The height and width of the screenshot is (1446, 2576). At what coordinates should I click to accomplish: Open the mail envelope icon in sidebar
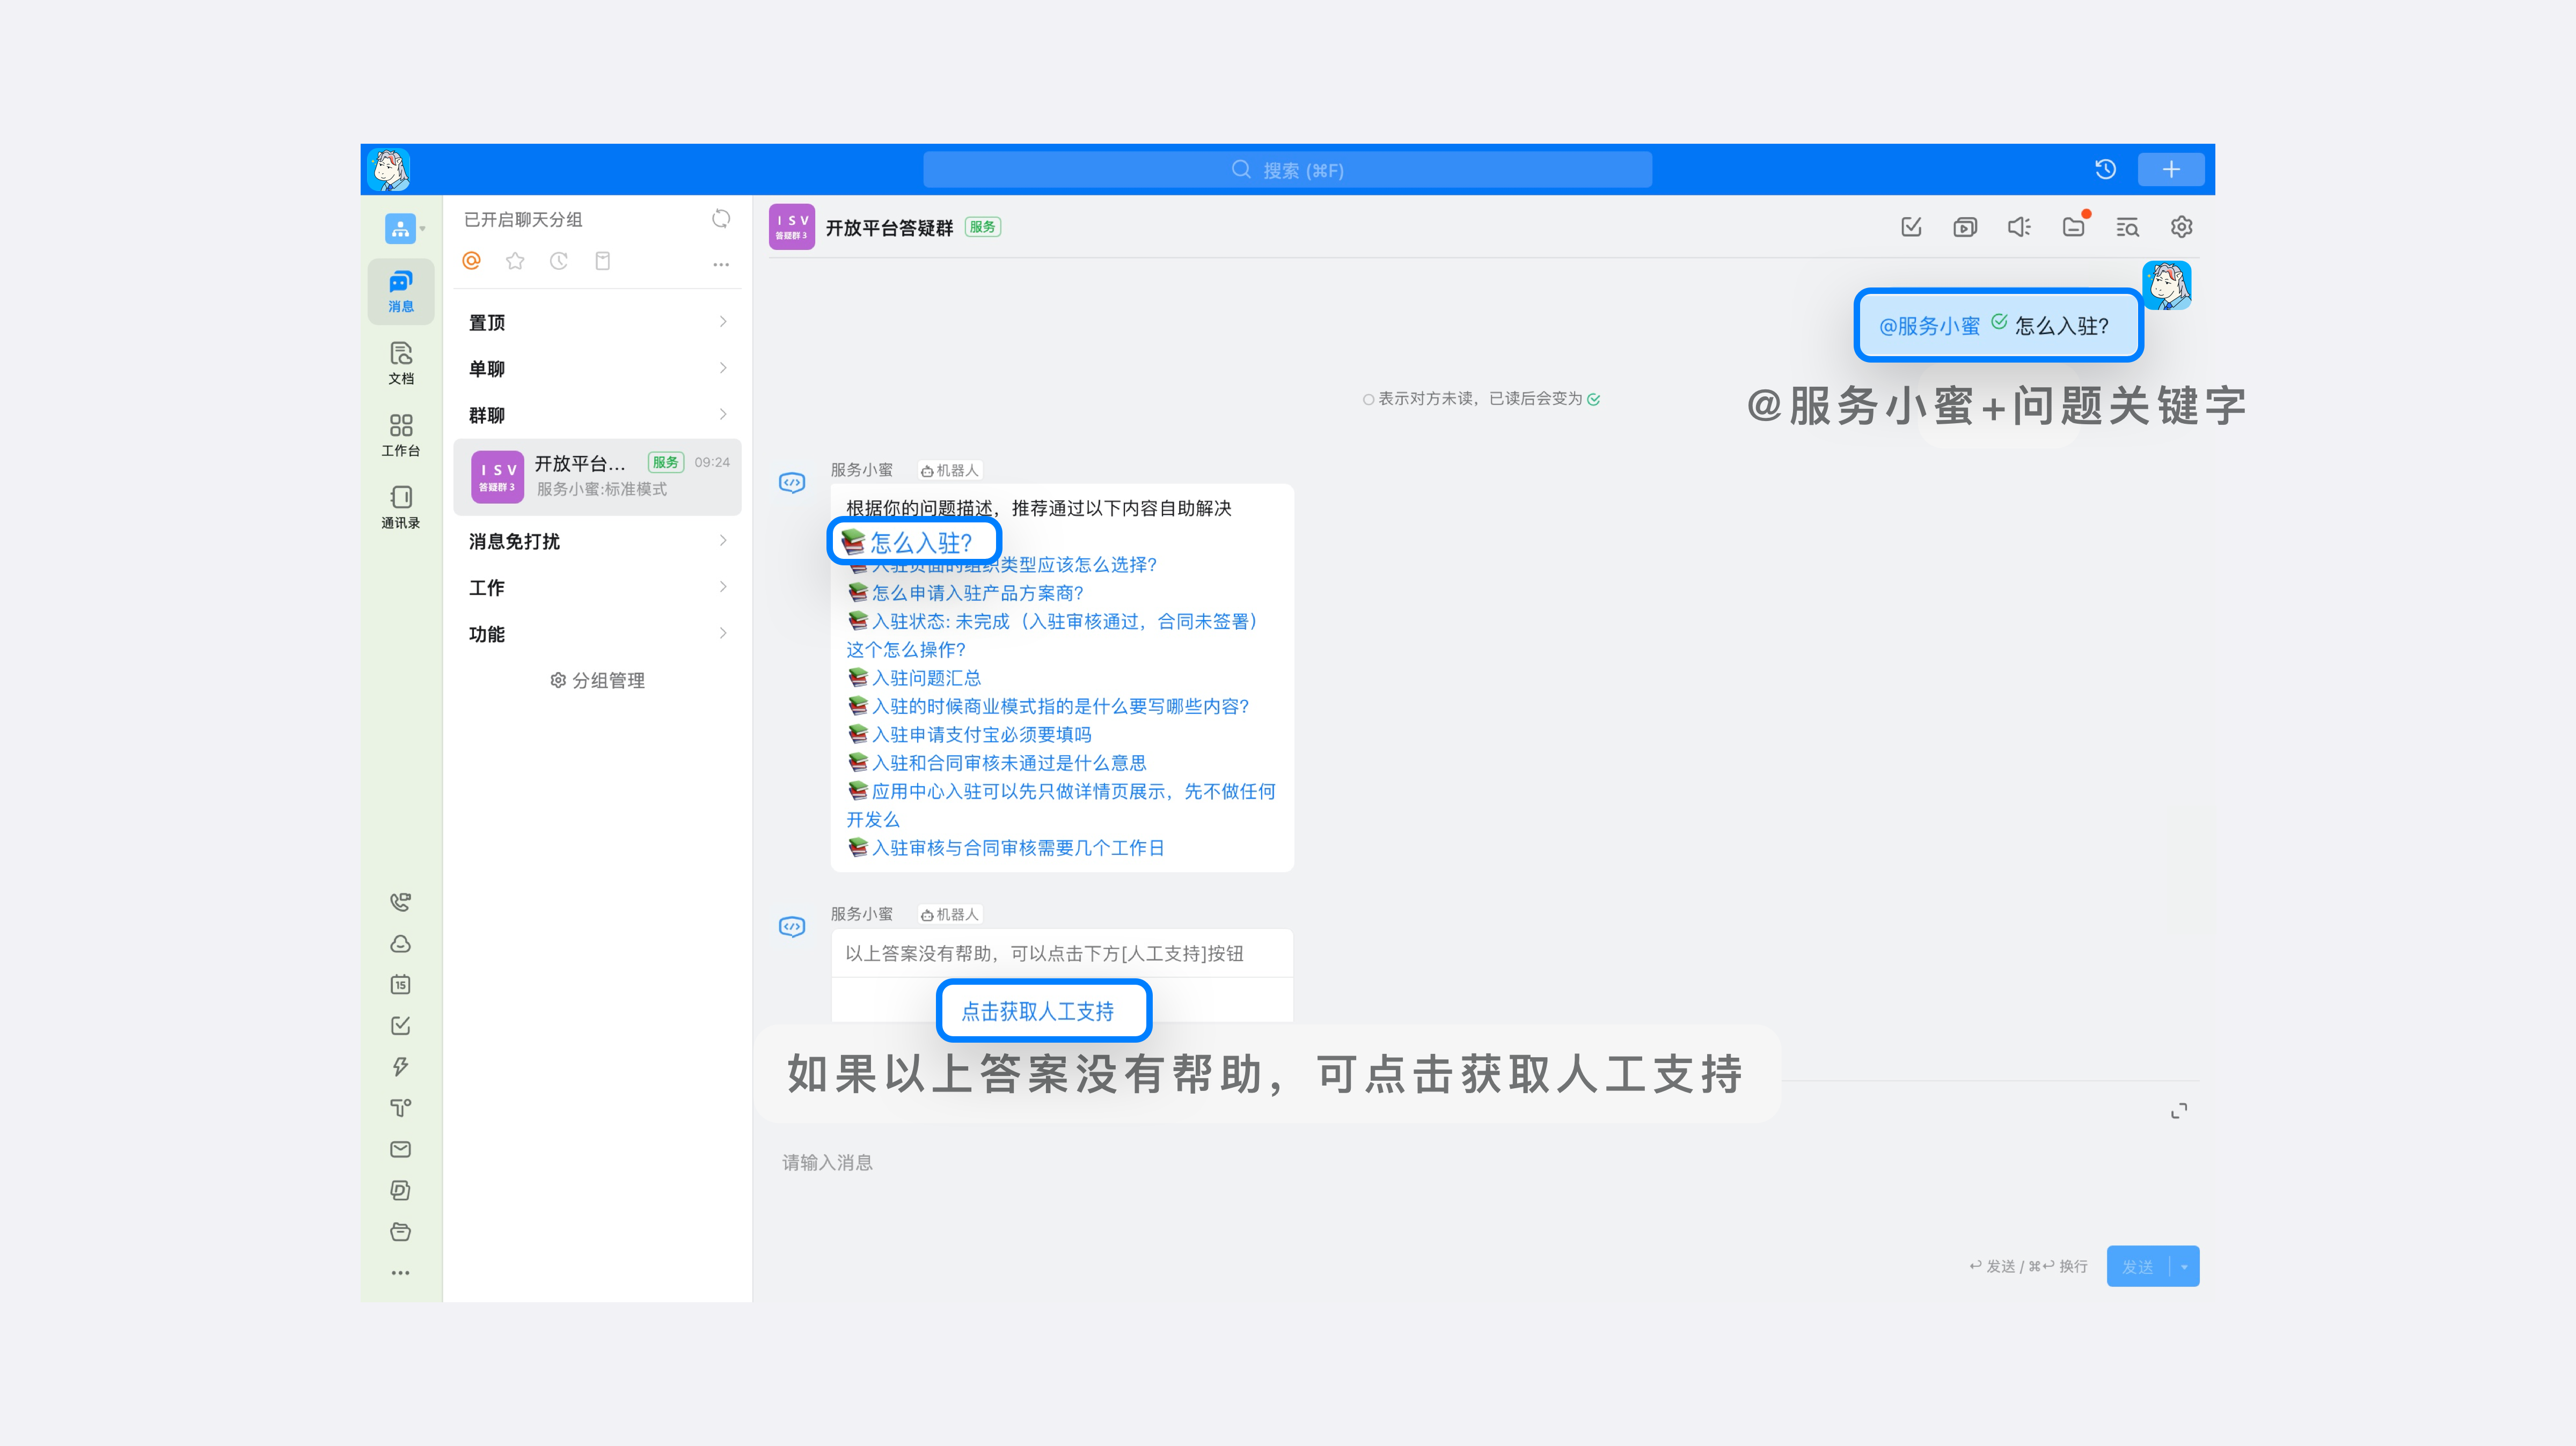pyautogui.click(x=400, y=1149)
